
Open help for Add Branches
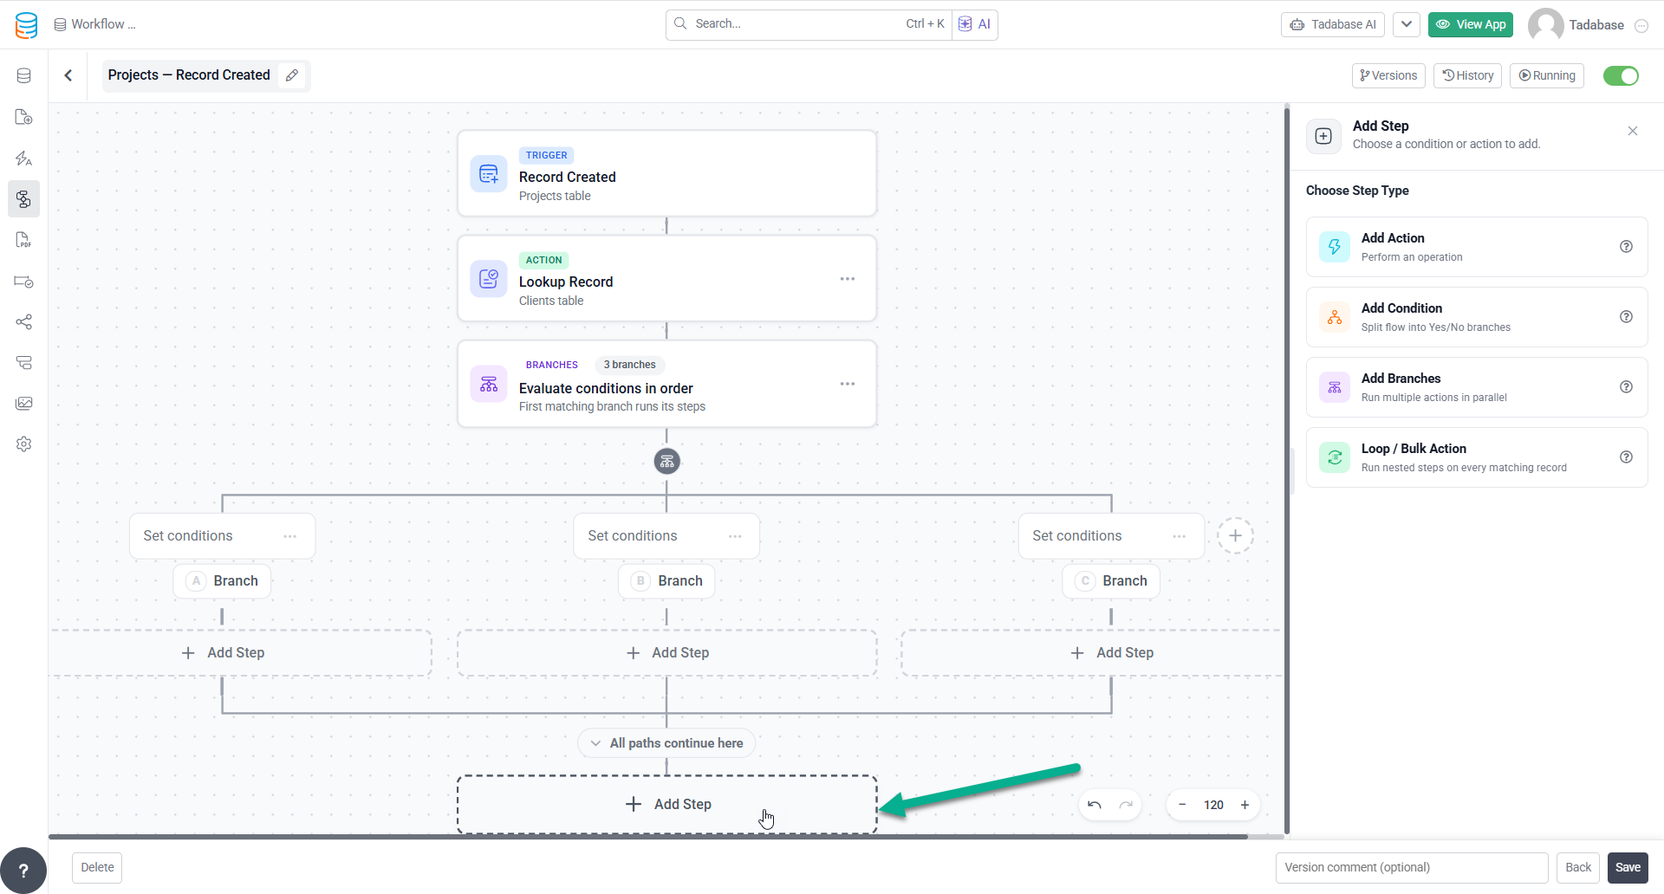[1626, 387]
